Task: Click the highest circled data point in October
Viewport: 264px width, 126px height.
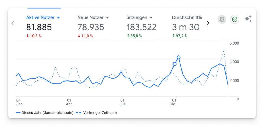Action: (178, 57)
